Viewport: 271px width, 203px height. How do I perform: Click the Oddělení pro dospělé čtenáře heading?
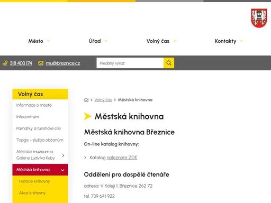127,174
